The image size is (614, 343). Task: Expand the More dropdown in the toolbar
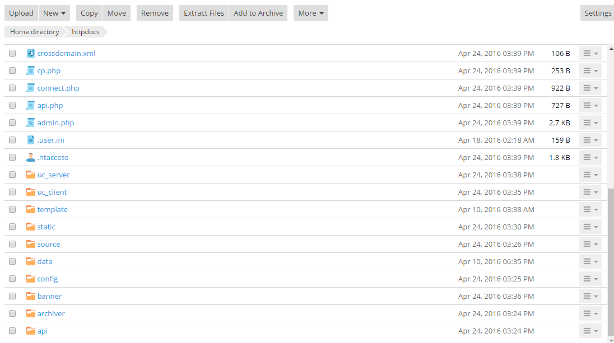pos(311,13)
